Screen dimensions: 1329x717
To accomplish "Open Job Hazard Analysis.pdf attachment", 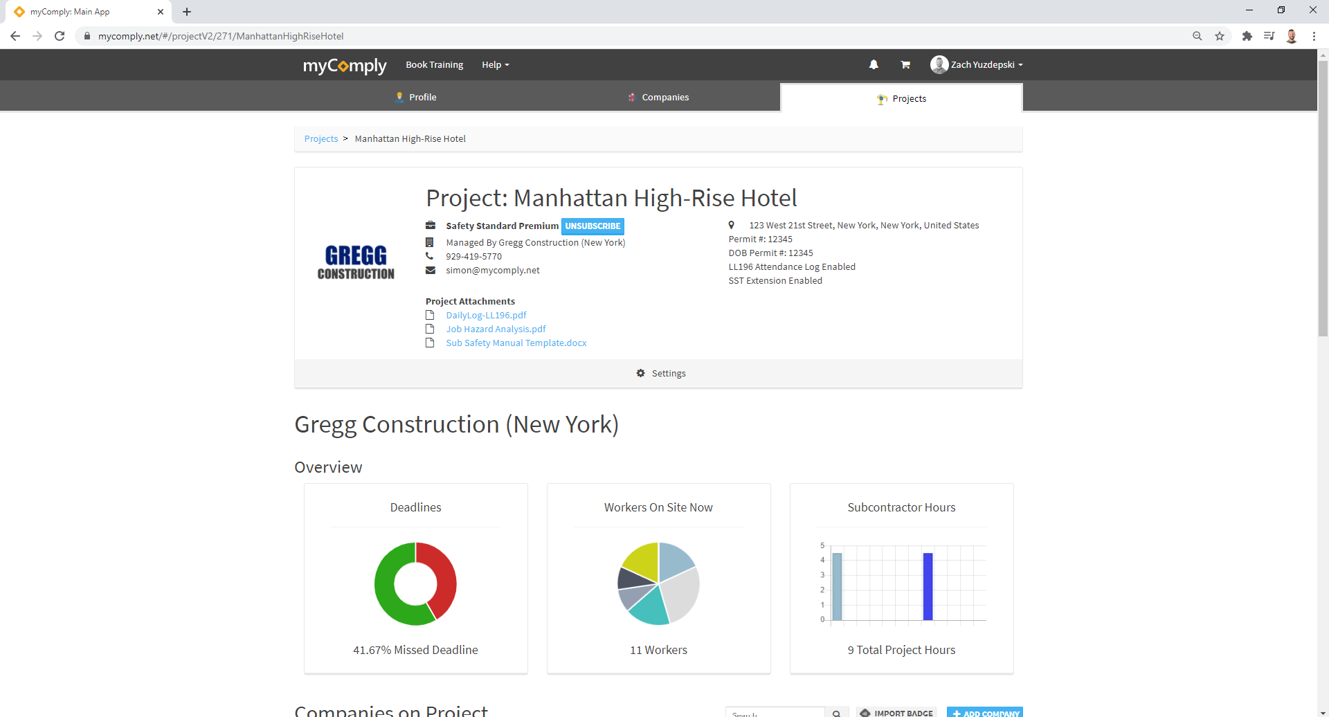I will [x=496, y=329].
